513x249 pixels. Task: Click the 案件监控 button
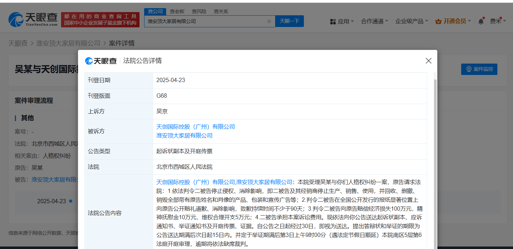(x=479, y=69)
